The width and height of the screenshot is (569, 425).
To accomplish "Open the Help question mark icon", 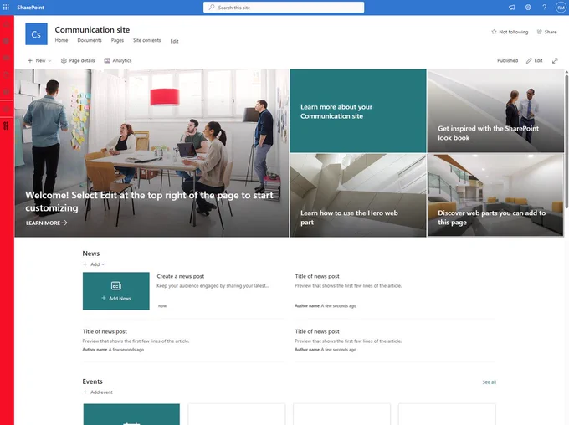I will [545, 8].
